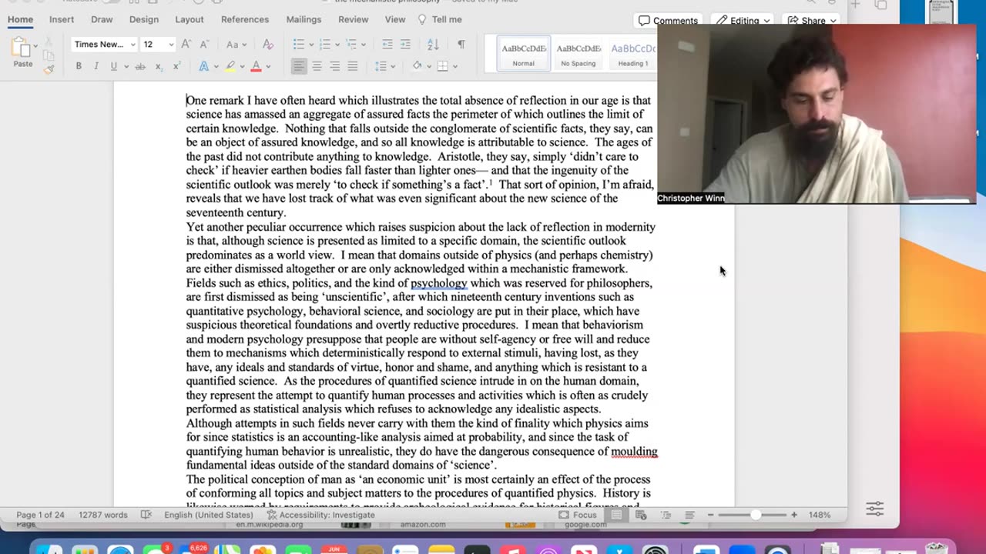
Task: Clear all formatting icon
Action: pyautogui.click(x=268, y=45)
